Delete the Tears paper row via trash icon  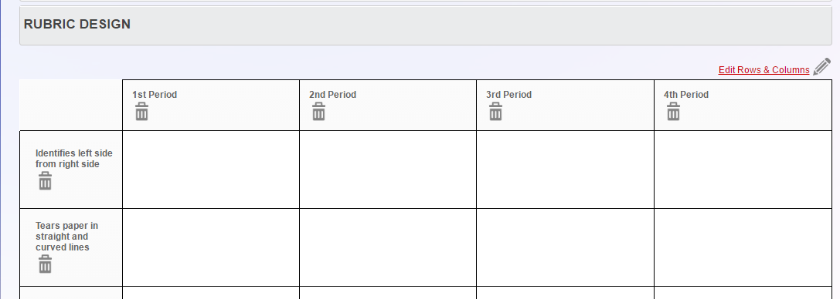coord(45,264)
